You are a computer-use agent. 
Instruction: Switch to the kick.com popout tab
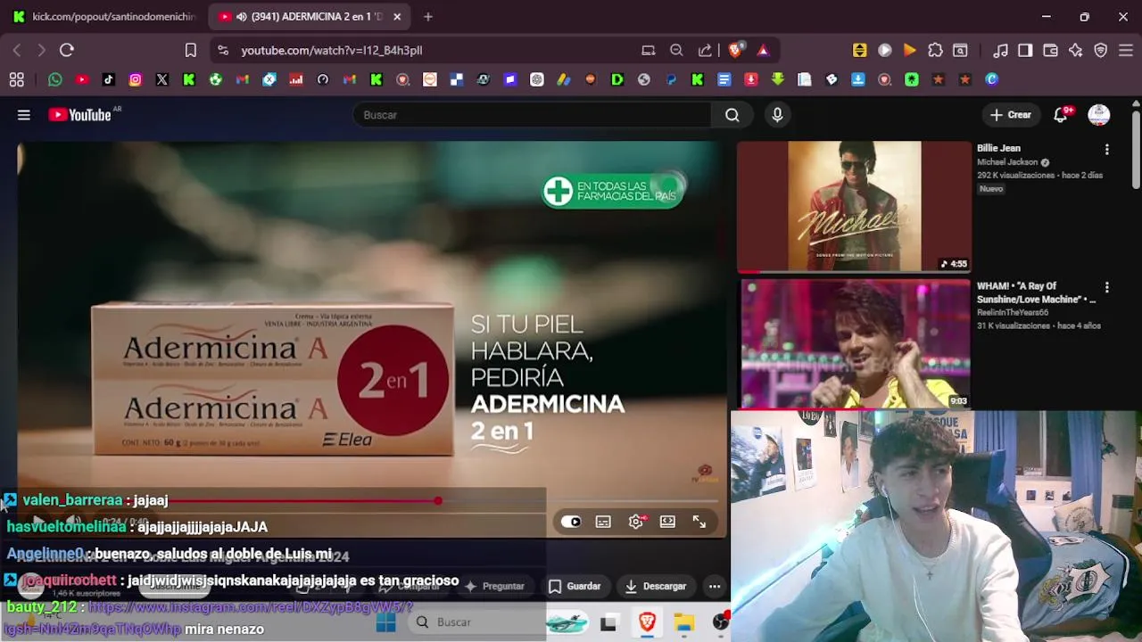point(104,17)
